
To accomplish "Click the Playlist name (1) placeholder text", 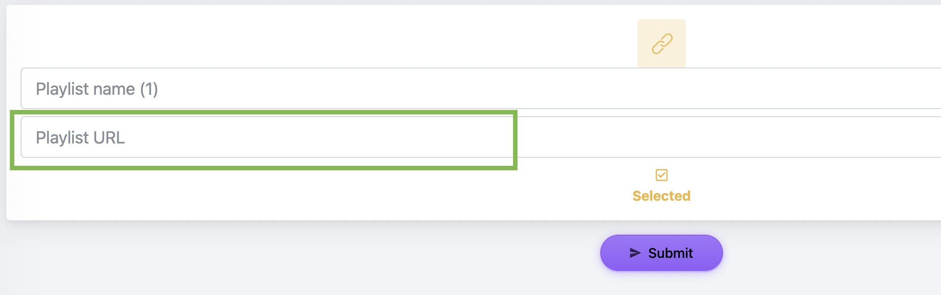I will 97,88.
